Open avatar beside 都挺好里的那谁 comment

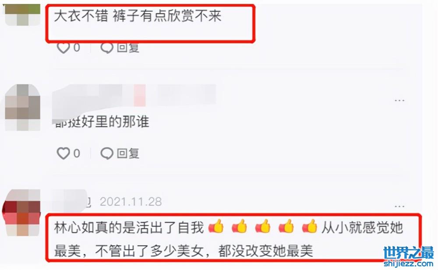pos(23,107)
